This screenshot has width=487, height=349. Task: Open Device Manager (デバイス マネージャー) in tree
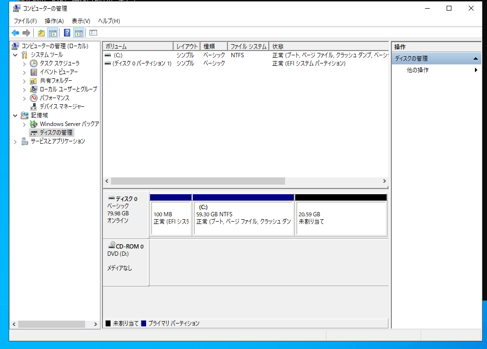[x=62, y=106]
